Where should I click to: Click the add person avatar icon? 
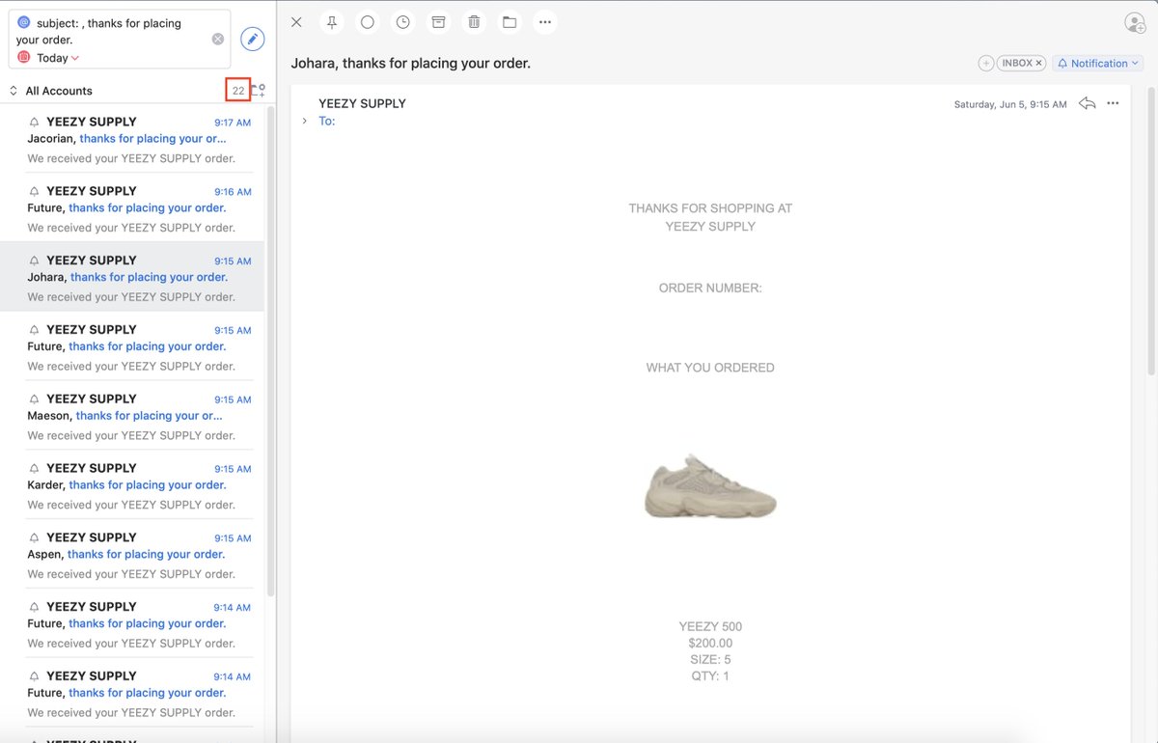point(1135,22)
